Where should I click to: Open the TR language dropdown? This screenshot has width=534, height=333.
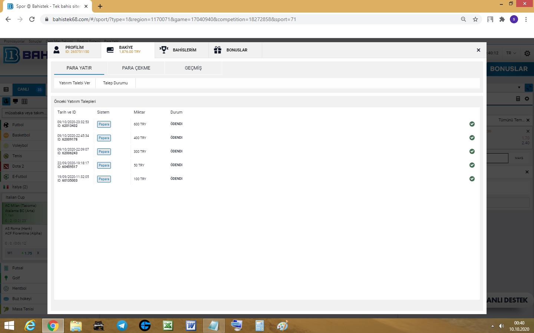tap(511, 53)
